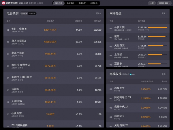Click the box office value 43655.55万
173x130 pixels.
50,42
